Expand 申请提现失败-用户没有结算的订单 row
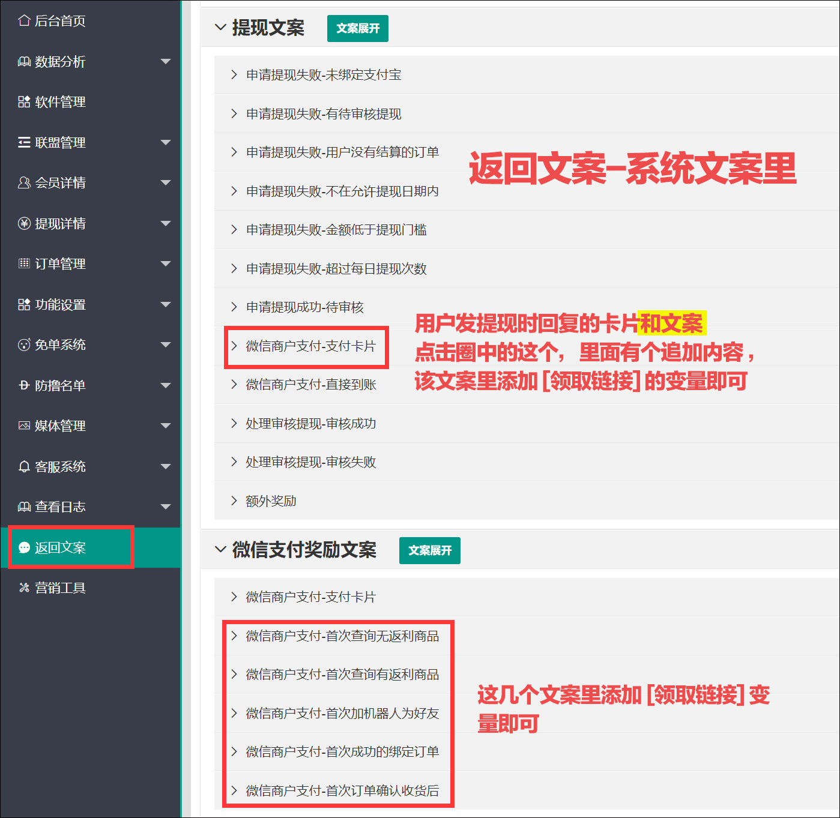Screen dimensions: 840x818 click(527, 152)
